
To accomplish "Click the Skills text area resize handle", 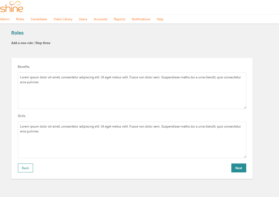I will 245,156.
